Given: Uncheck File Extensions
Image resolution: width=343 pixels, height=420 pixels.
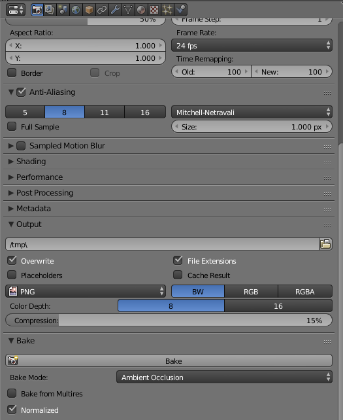Looking at the screenshot, I should coord(178,260).
